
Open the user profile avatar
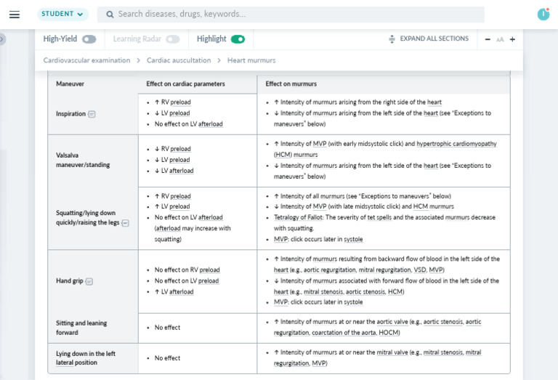(543, 14)
